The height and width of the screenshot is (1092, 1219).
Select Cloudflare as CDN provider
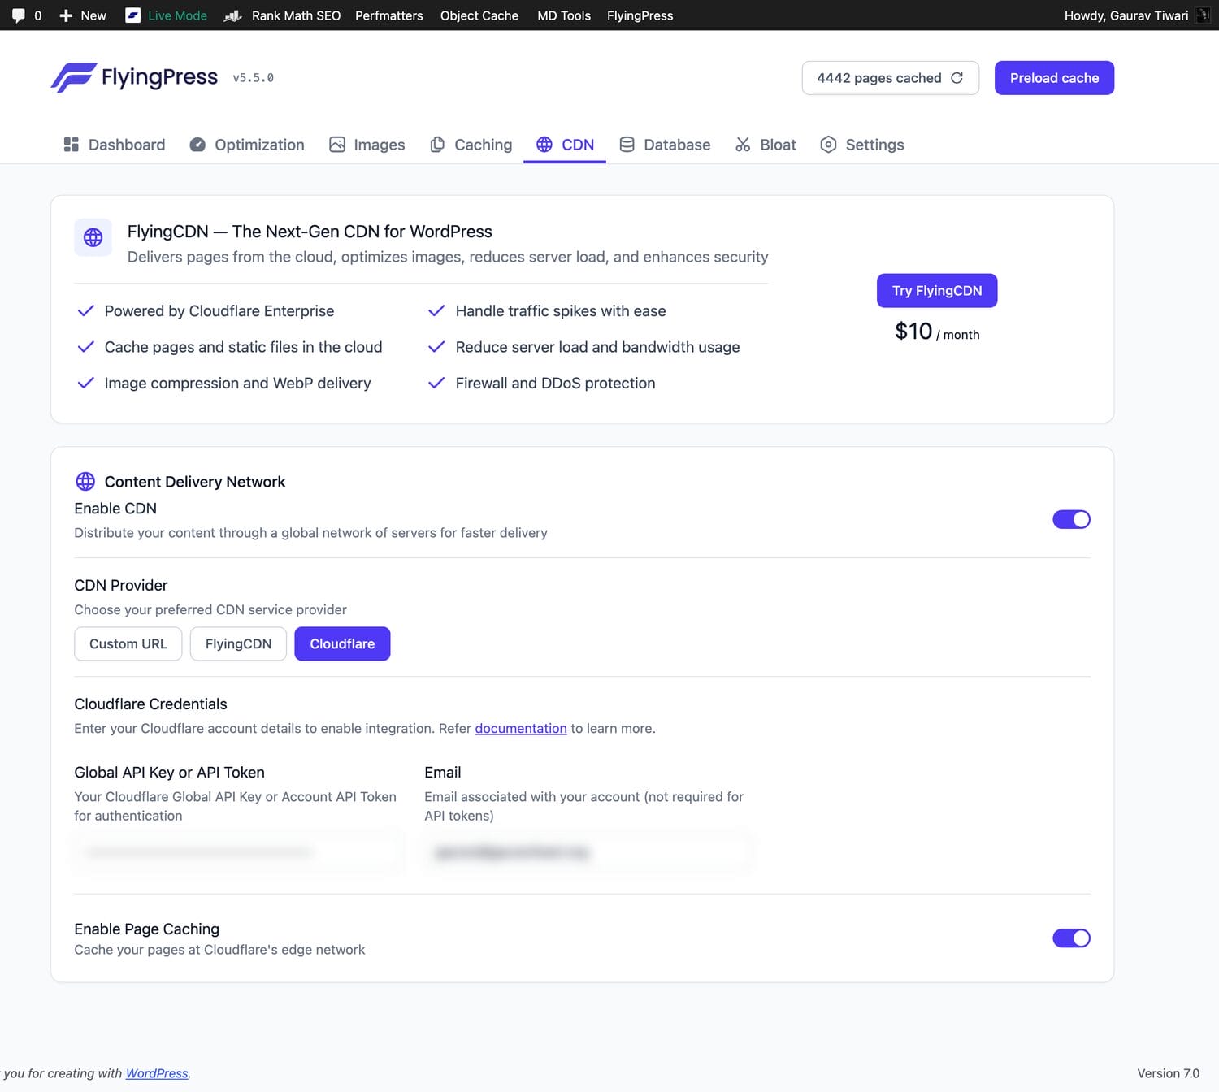[x=342, y=643]
